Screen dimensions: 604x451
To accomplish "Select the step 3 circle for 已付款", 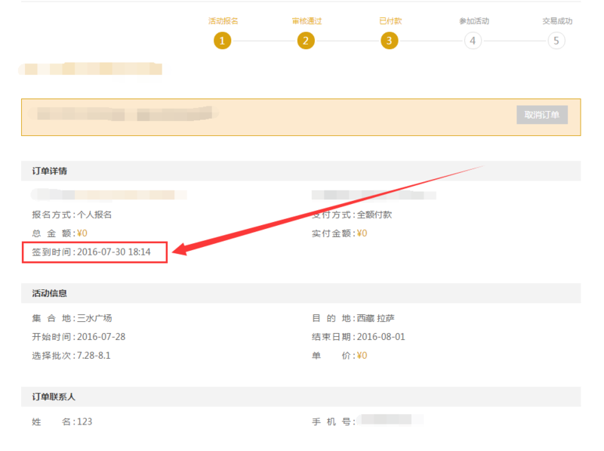I will coord(389,41).
